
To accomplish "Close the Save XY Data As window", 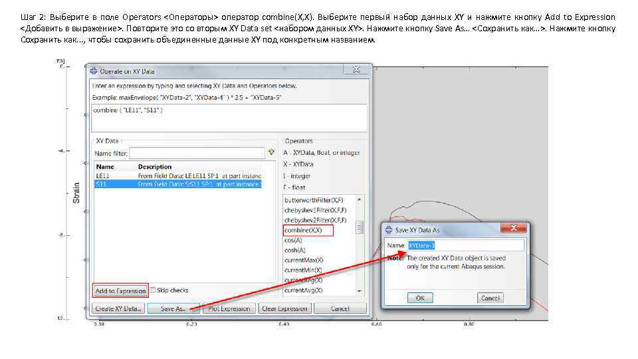I will click(514, 228).
